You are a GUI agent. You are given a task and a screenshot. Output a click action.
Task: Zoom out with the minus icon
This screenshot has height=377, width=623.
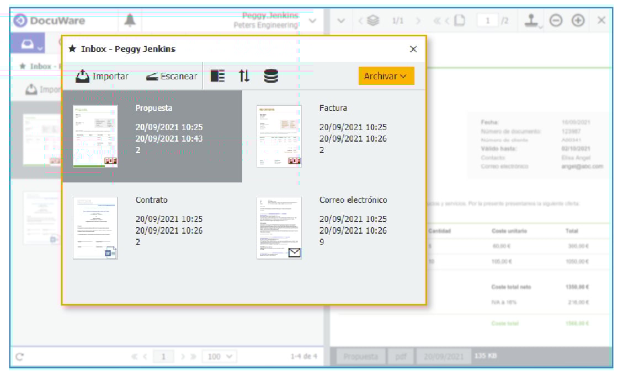click(556, 21)
